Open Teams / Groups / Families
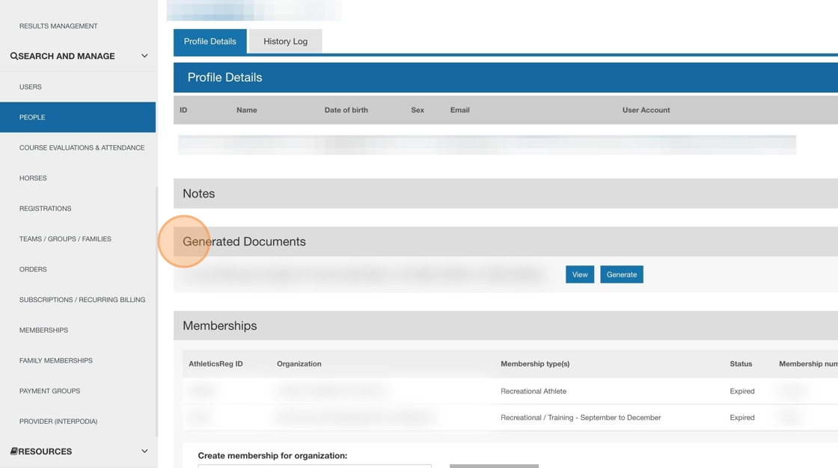 (x=65, y=239)
